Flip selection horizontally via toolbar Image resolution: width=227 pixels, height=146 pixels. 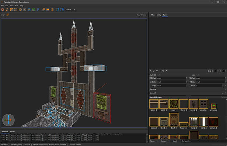[48, 10]
